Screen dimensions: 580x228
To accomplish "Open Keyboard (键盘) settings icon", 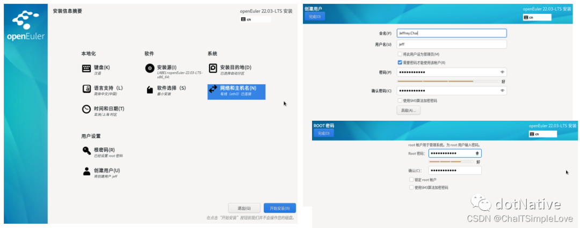I will (x=86, y=69).
